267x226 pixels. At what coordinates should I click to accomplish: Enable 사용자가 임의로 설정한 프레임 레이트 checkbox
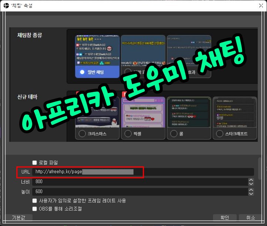coord(34,201)
